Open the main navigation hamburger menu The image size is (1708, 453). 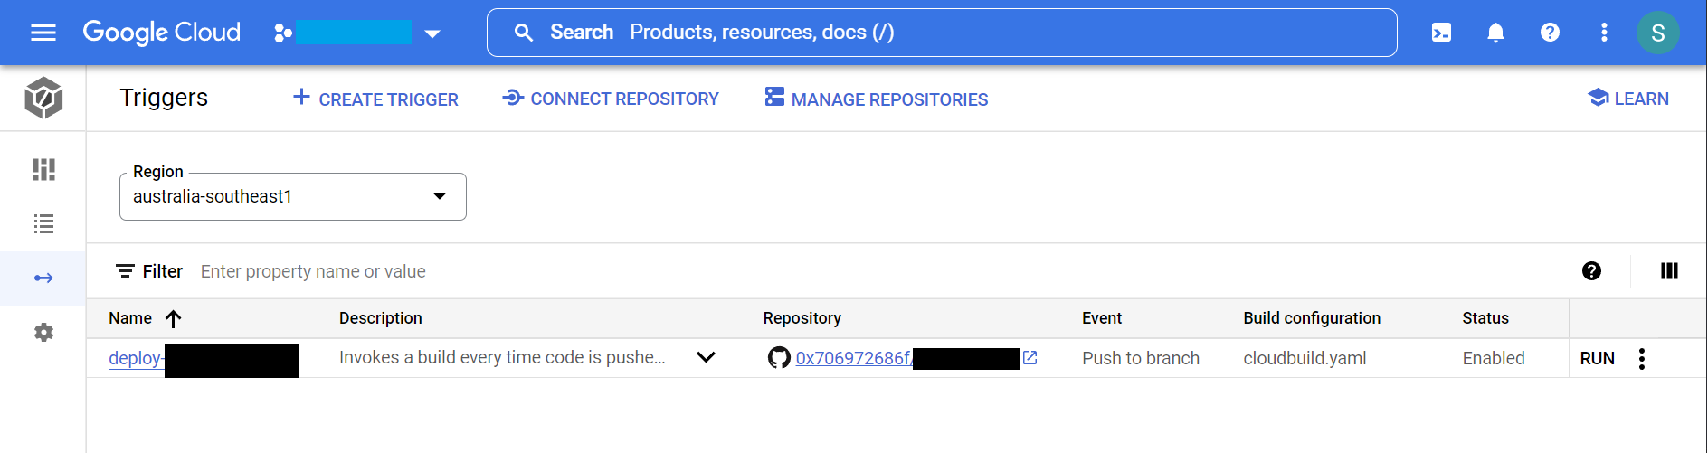coord(43,33)
